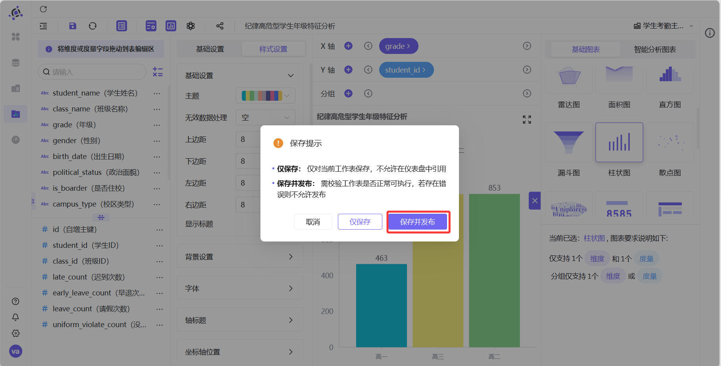The image size is (721, 366).
Task: Click the dimension-measure divider handle
Action: click(101, 217)
